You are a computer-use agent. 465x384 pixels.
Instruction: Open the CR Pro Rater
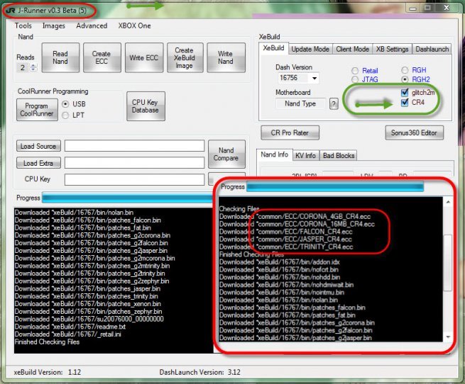click(290, 132)
